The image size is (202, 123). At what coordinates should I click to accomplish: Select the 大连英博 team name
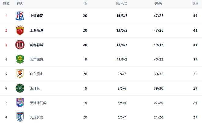tap(36, 117)
